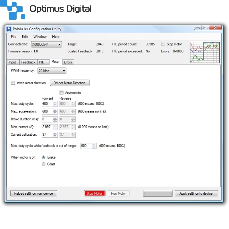Decrease out-of-range max duty cycle value
Viewport: 229px width, 229px height.
[94, 147]
